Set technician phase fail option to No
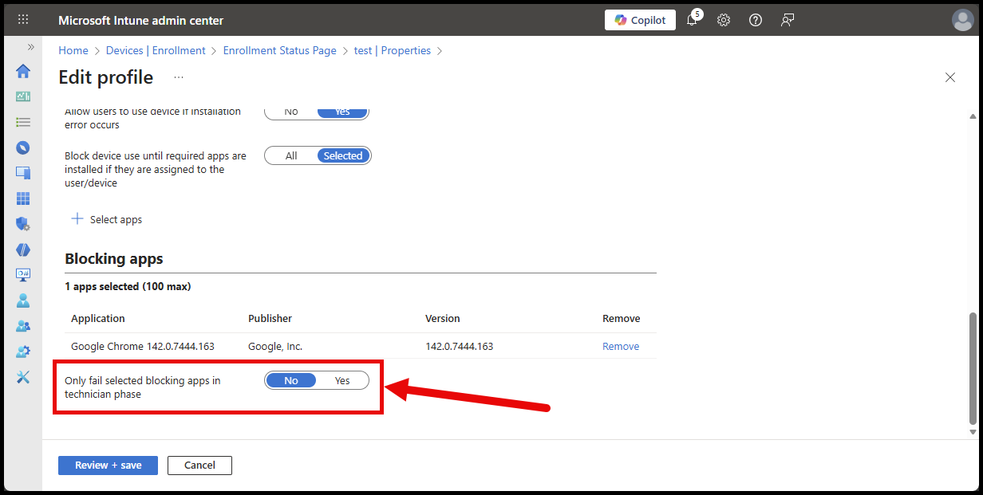This screenshot has height=495, width=983. point(291,380)
